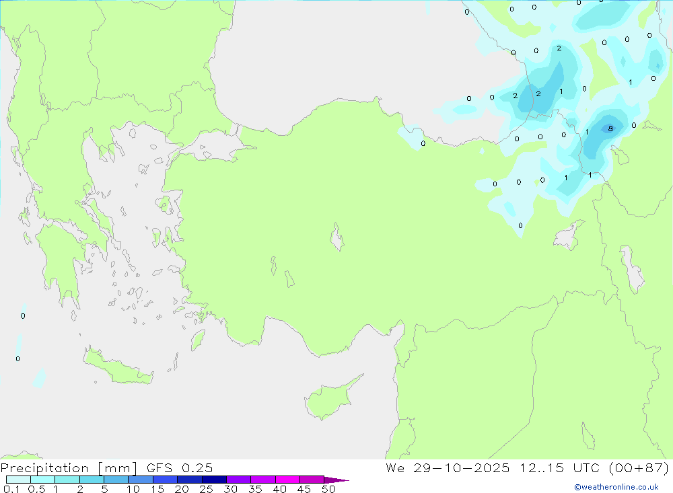Click the 0.1–0.5 mm legend color swatch
Image resolution: width=673 pixels, height=493 pixels.
click(x=18, y=480)
